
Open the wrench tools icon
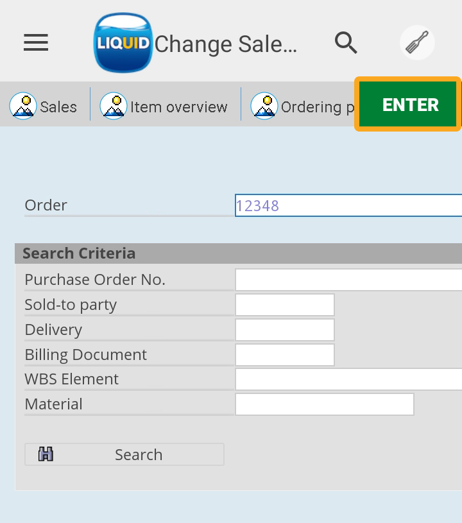click(417, 43)
